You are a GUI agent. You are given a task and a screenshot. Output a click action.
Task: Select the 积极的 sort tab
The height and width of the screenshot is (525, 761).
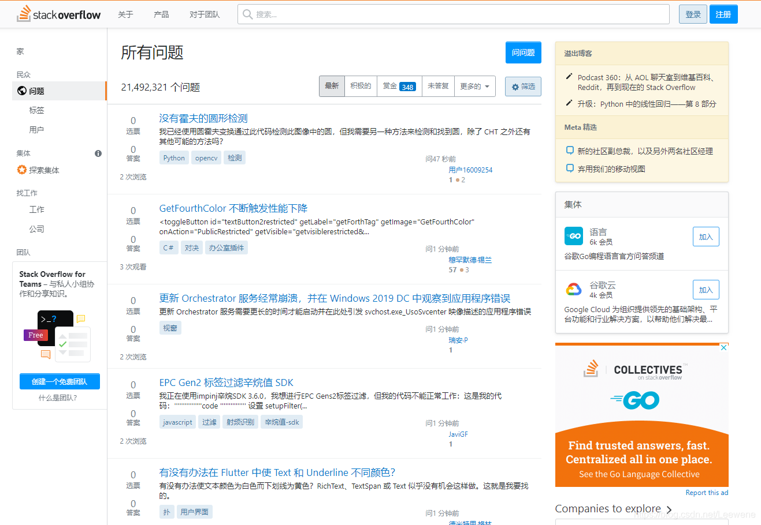tap(361, 87)
